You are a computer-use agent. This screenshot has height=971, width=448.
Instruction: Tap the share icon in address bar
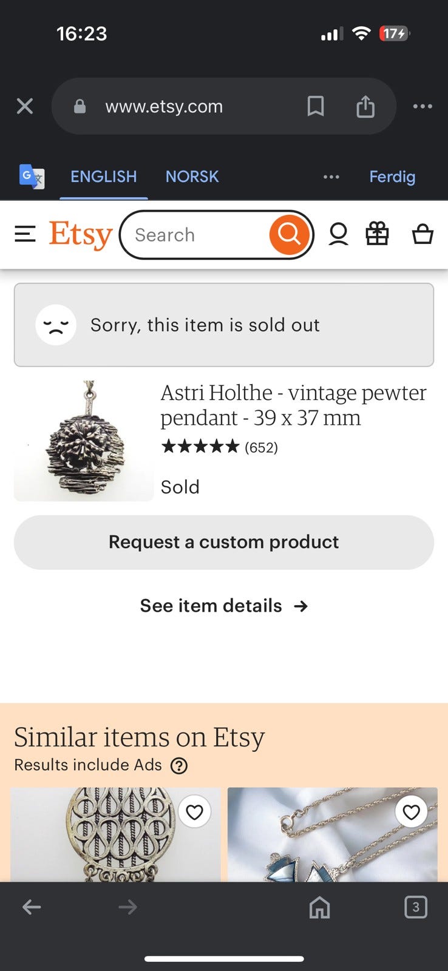click(x=365, y=107)
